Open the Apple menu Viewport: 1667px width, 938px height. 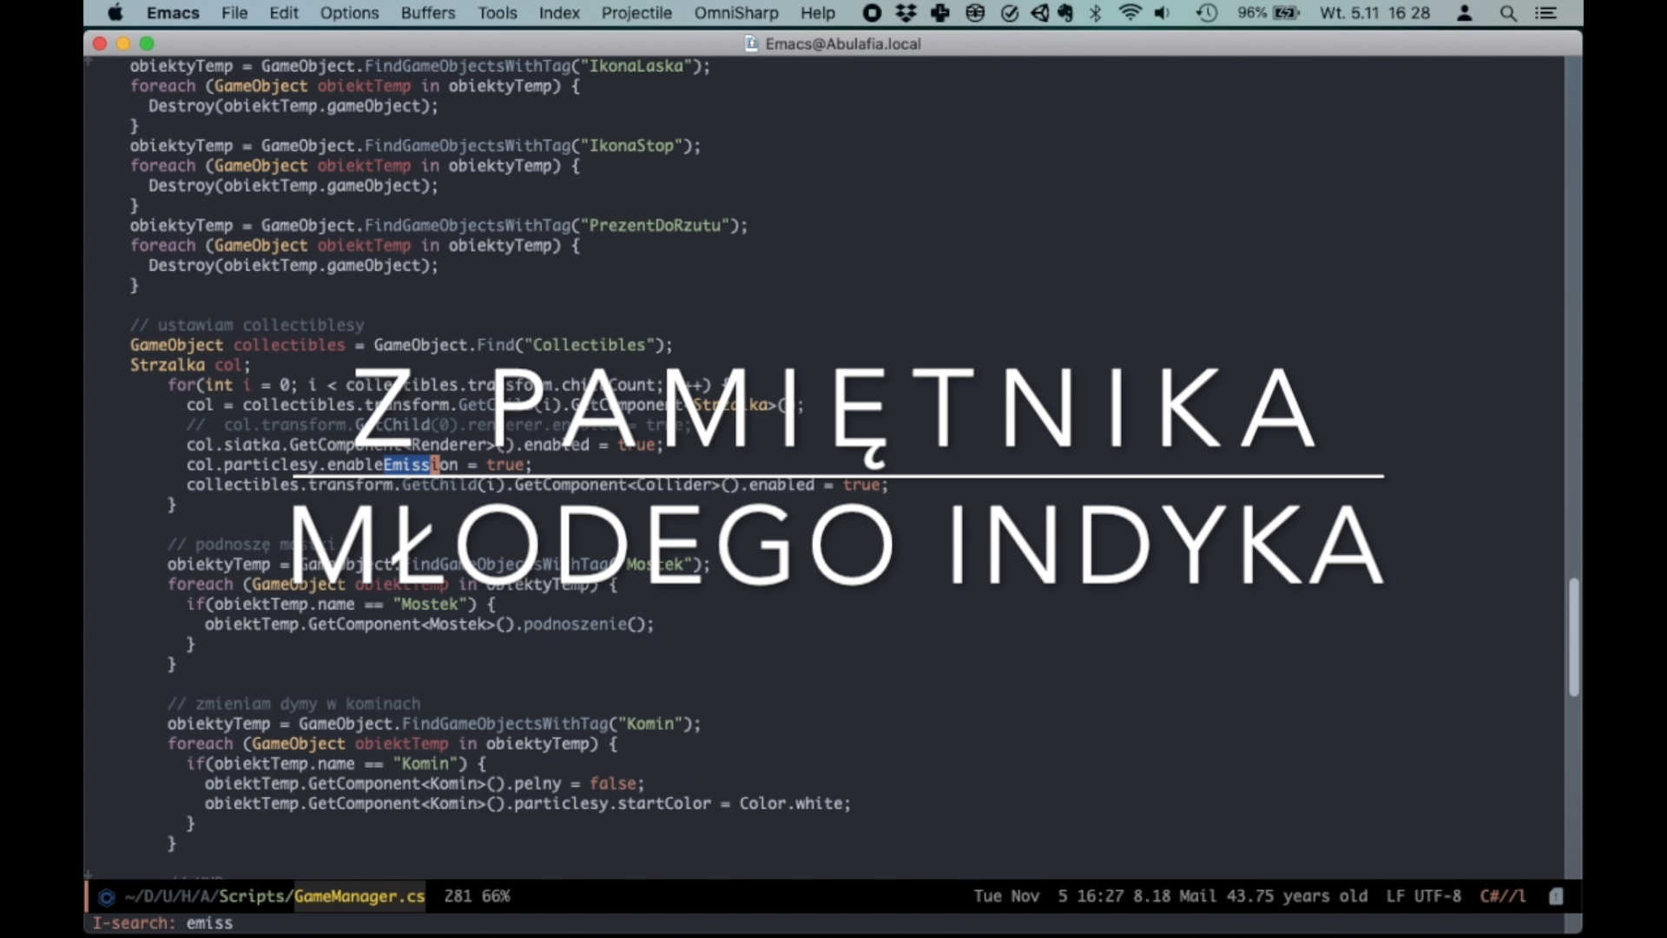point(115,13)
